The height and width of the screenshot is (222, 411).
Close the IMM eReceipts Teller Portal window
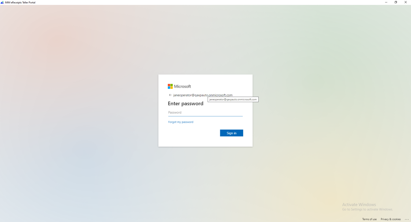pos(405,2)
